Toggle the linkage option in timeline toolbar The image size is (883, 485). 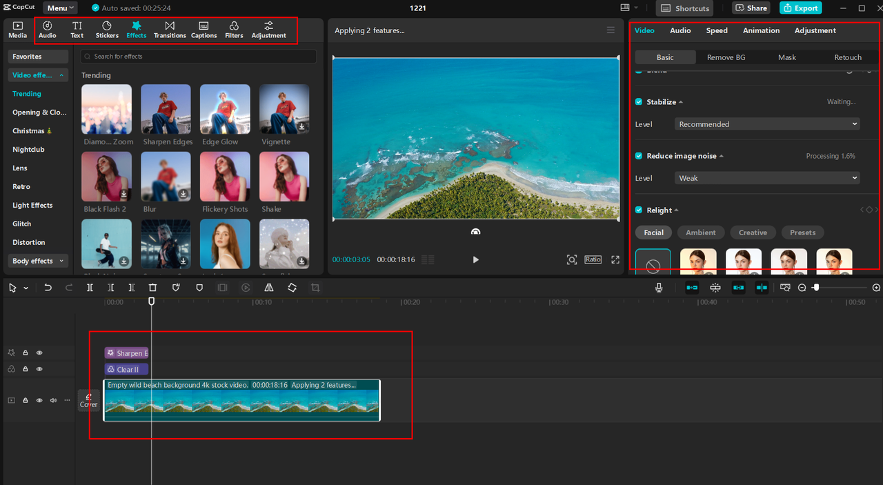(738, 288)
